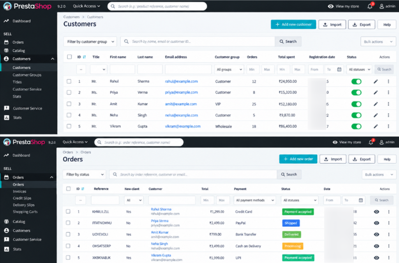Screen dimensions: 399x263
Task: Click Export button in Customers window
Action: pos(361,25)
